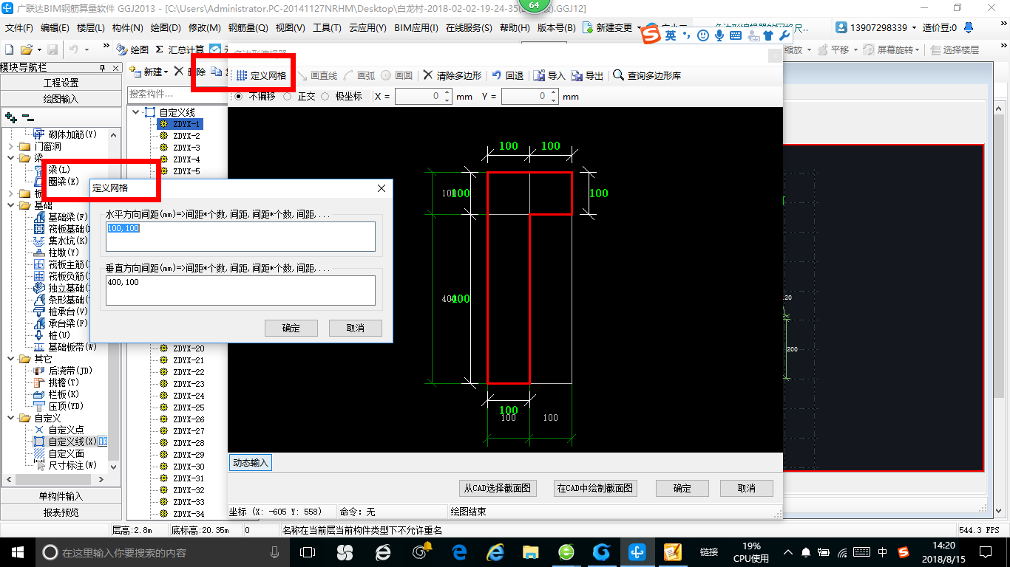This screenshot has height=567, width=1010.
Task: Open the account 13907298339 dropdown
Action: pos(915,28)
